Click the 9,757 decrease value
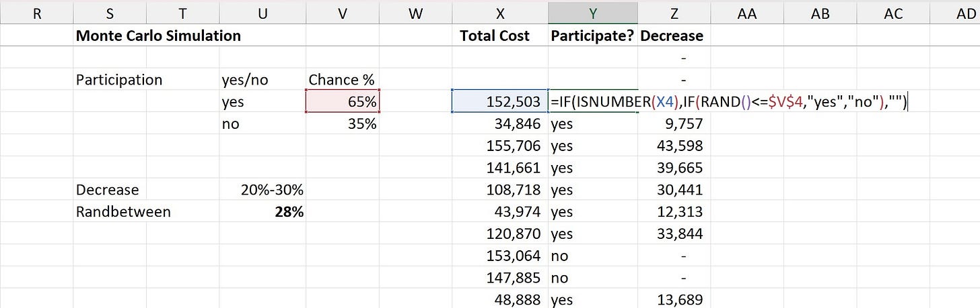Viewport: 980px width, 308px height. pos(674,124)
